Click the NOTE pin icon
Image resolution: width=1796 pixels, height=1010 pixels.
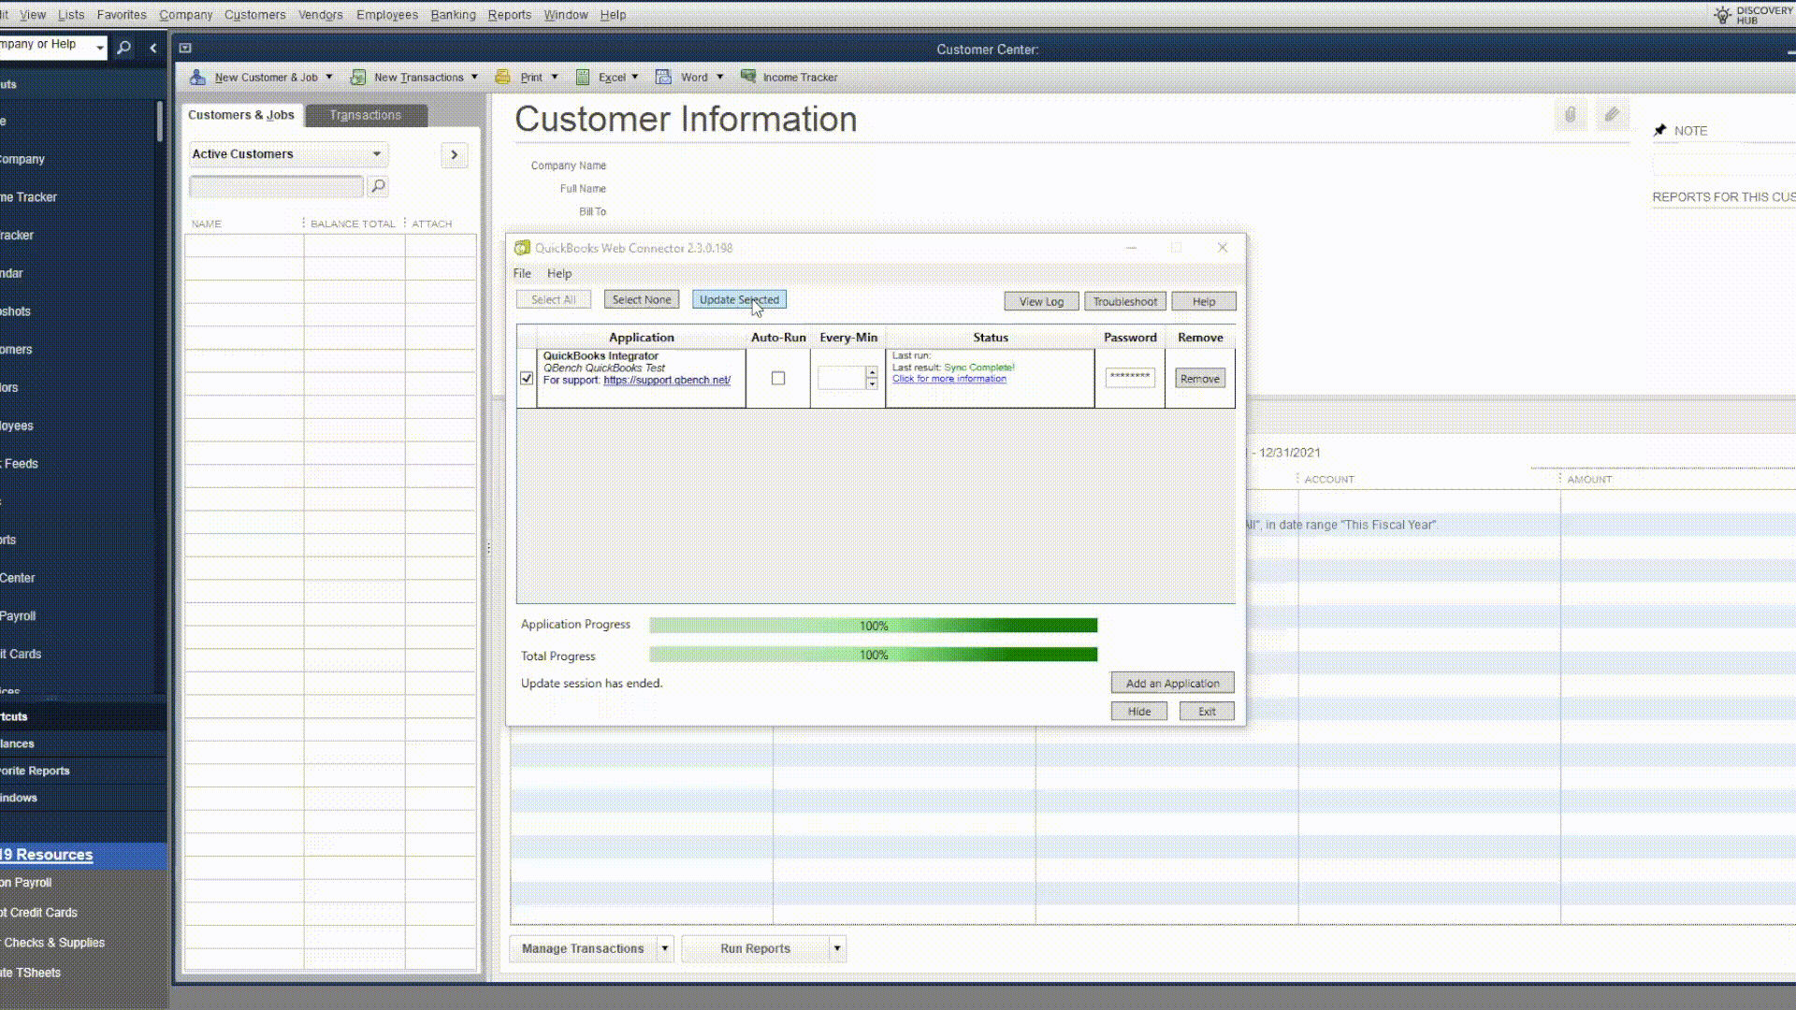coord(1660,131)
